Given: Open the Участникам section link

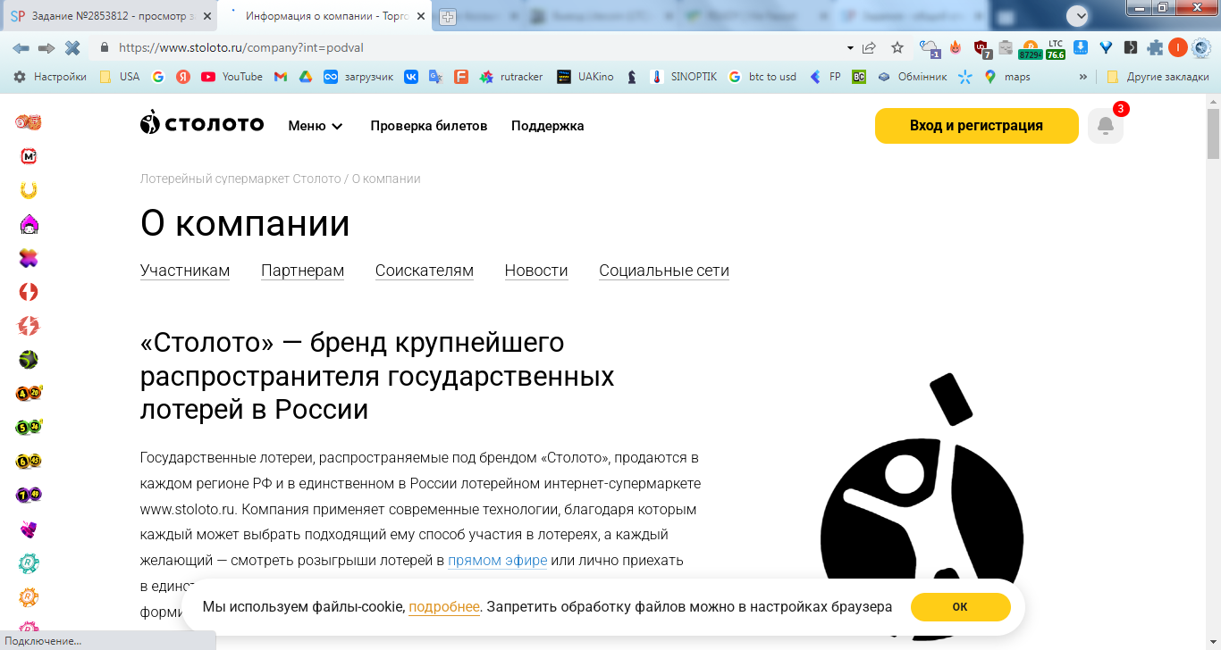Looking at the screenshot, I should click(185, 271).
